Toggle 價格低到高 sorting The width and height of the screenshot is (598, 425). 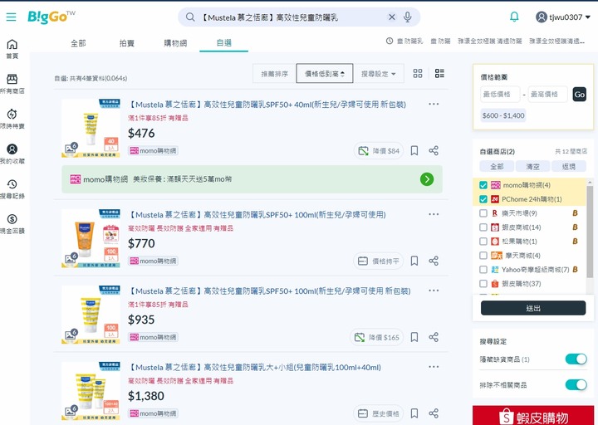325,74
